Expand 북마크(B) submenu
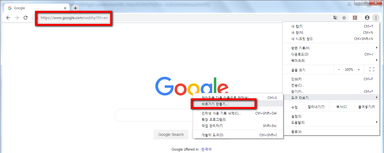Screen dimensions: 384x153 pyautogui.click(x=331, y=61)
